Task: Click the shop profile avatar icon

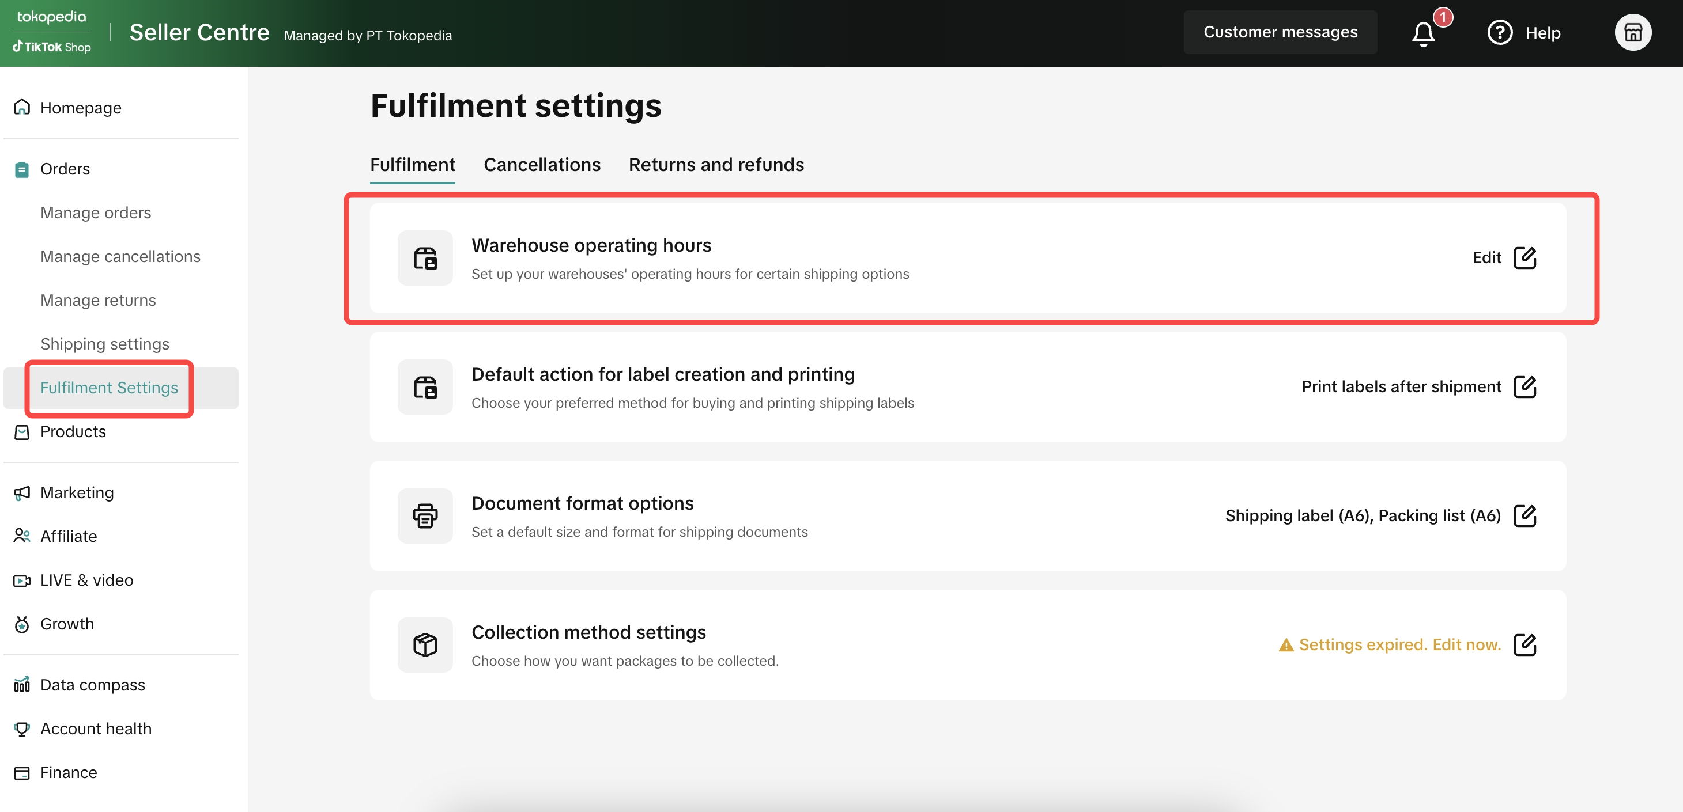Action: point(1633,33)
